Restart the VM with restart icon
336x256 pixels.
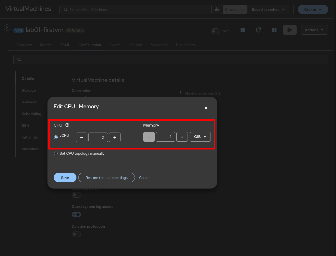point(259,30)
